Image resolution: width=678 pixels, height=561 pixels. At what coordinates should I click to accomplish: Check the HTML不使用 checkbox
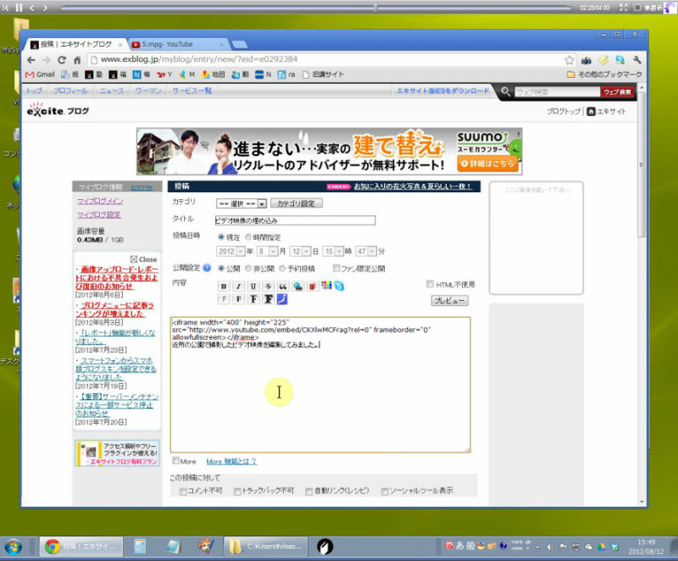click(x=430, y=284)
